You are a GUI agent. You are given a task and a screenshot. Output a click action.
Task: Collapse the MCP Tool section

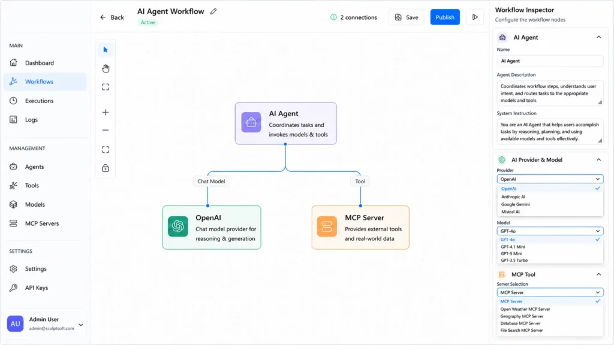(599, 274)
